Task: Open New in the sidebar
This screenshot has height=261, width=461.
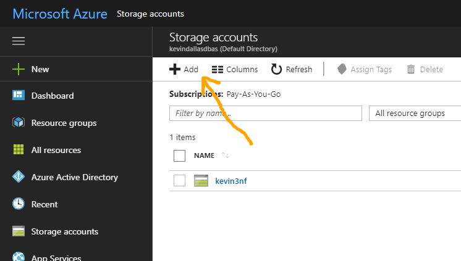Action: [x=40, y=69]
